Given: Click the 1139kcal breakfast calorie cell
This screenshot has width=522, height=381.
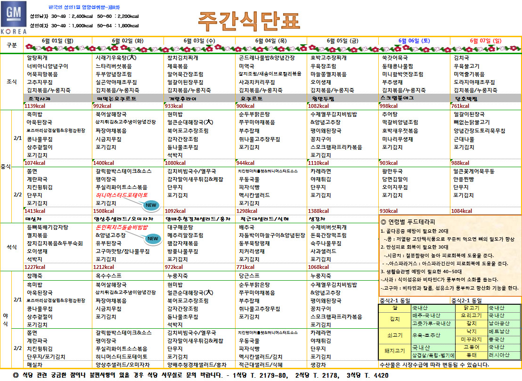Looking at the screenshot, I should (35, 106).
